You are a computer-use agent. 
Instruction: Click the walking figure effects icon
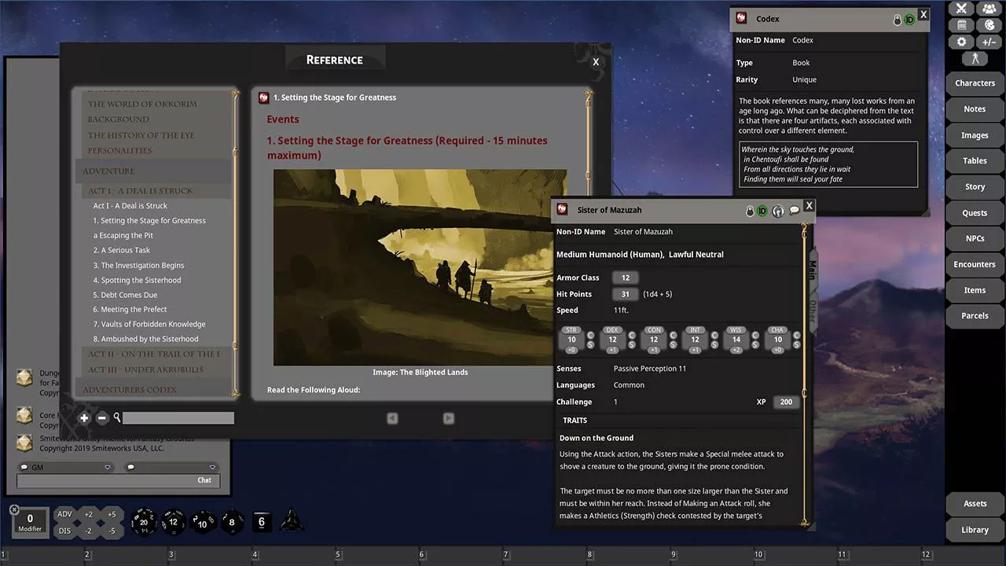(x=975, y=58)
